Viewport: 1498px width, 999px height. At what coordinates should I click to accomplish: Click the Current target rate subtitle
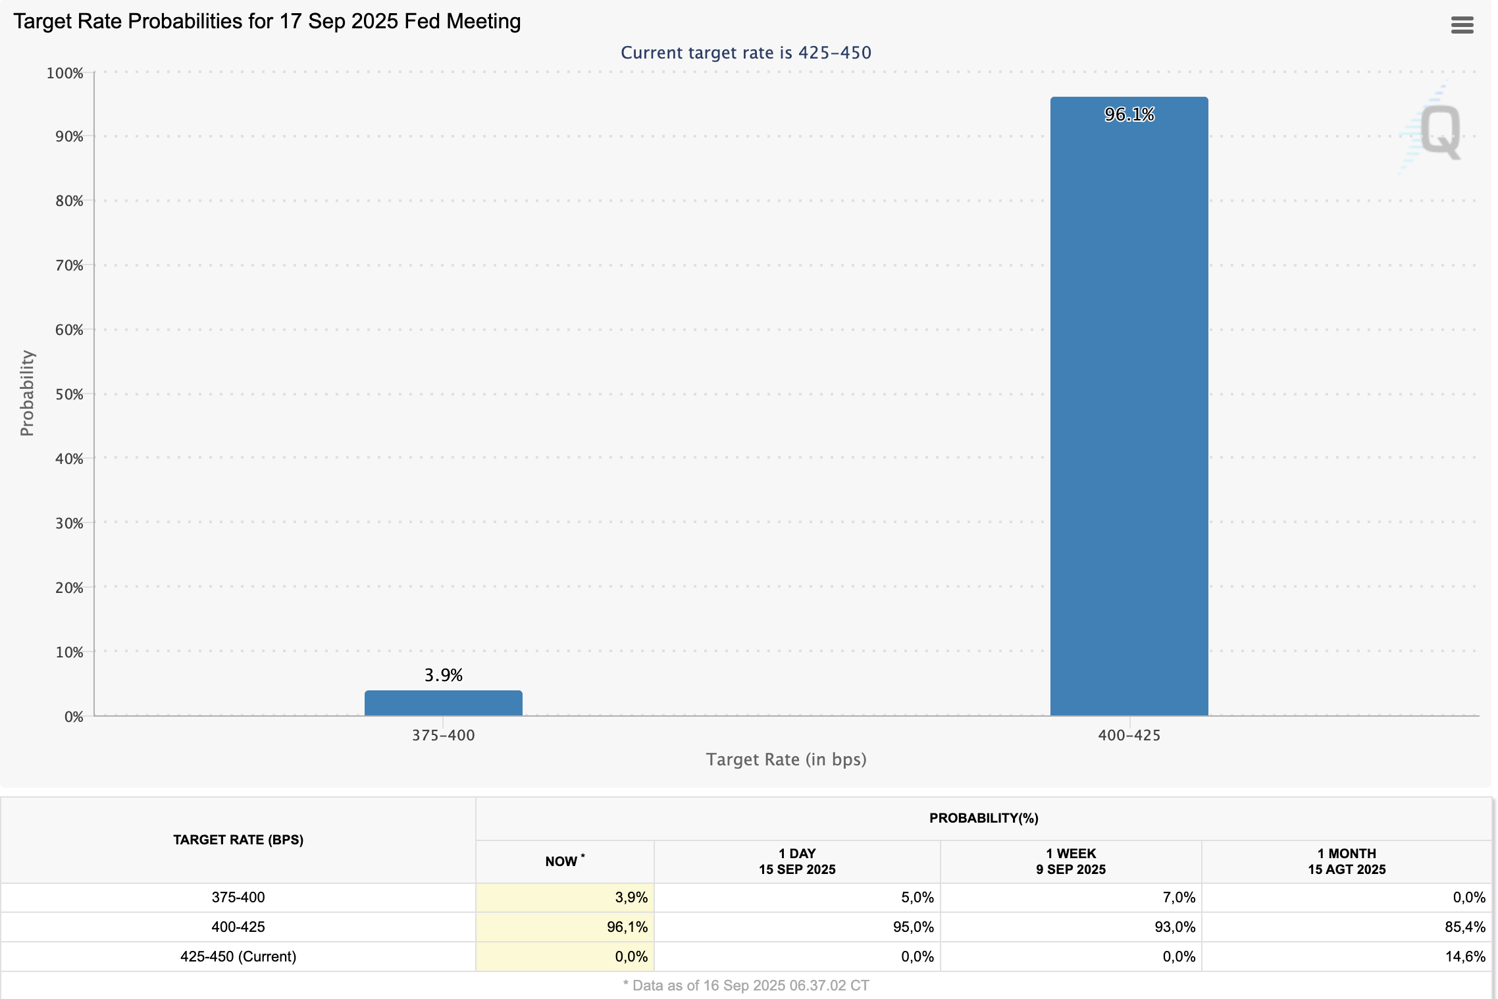coord(746,53)
